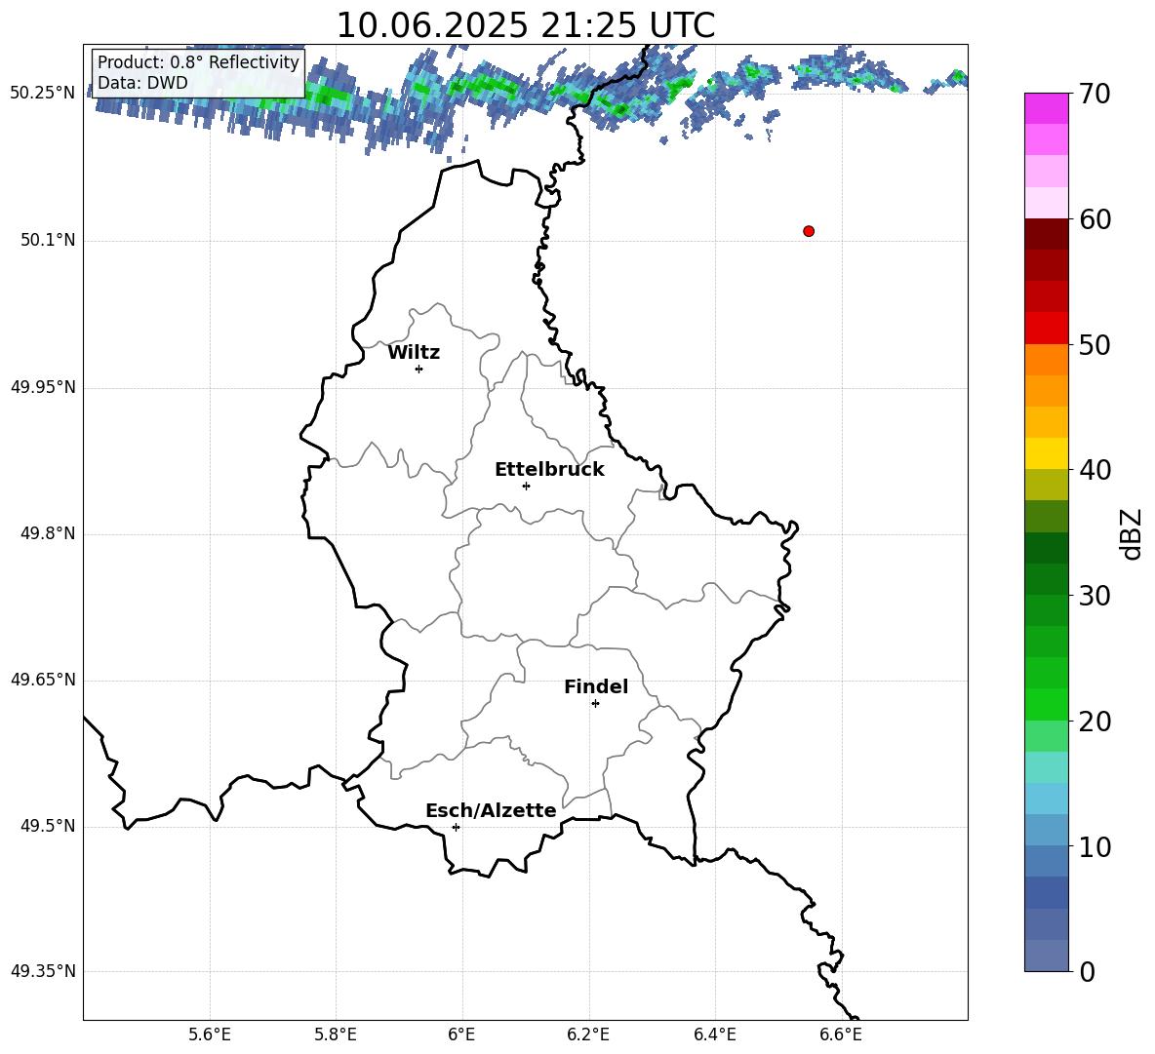Click the 30 colorbar tick label
Viewport: 1155px width, 1054px height.
(x=1095, y=596)
